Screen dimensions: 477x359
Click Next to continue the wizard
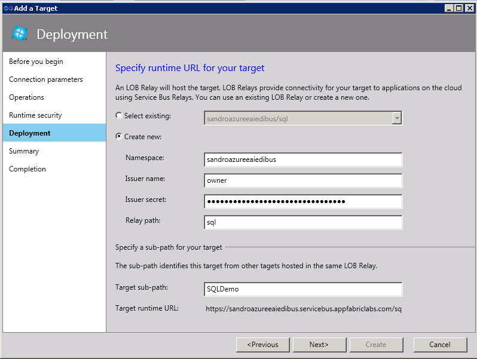[319, 345]
